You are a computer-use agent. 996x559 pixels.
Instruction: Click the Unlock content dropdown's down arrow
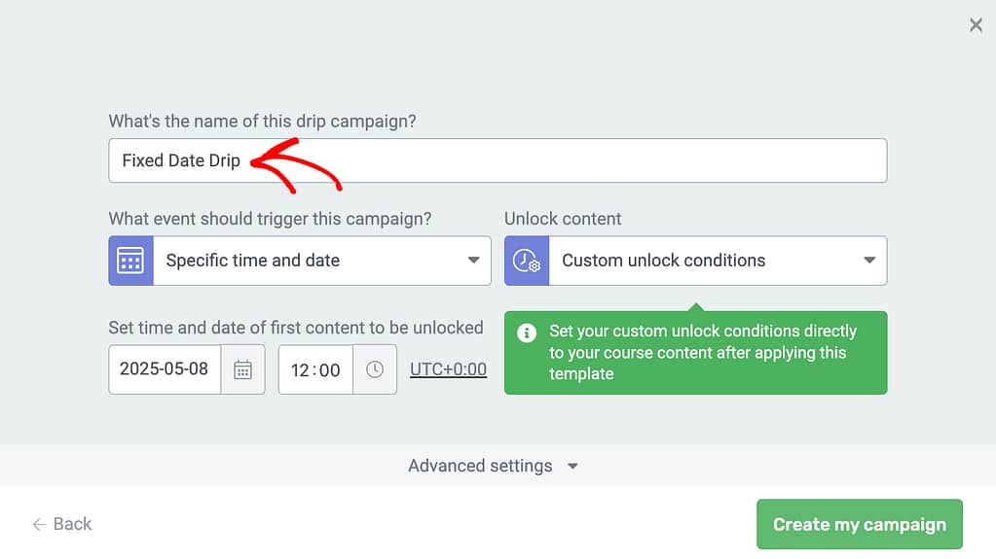point(869,261)
